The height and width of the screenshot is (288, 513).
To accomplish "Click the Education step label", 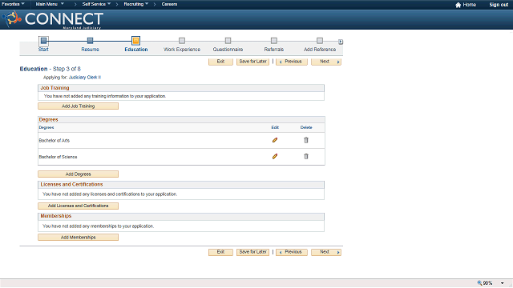I will click(136, 50).
